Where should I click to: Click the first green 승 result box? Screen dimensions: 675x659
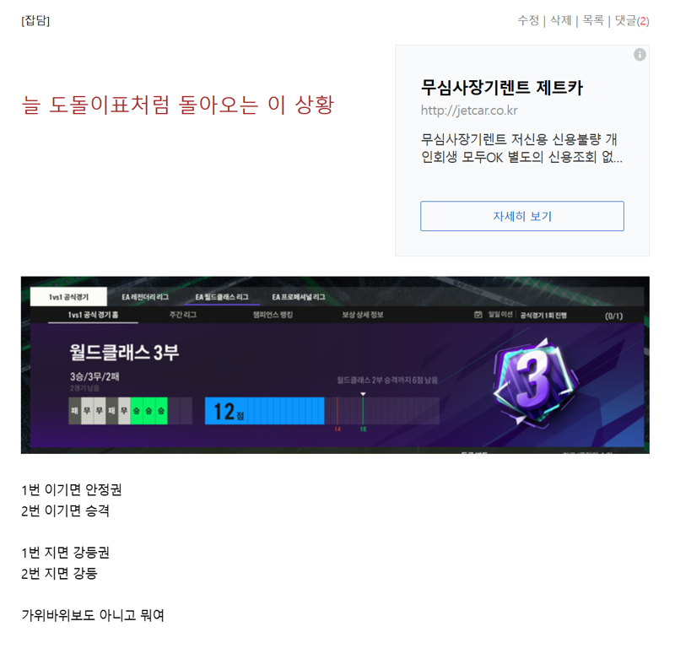(x=137, y=411)
